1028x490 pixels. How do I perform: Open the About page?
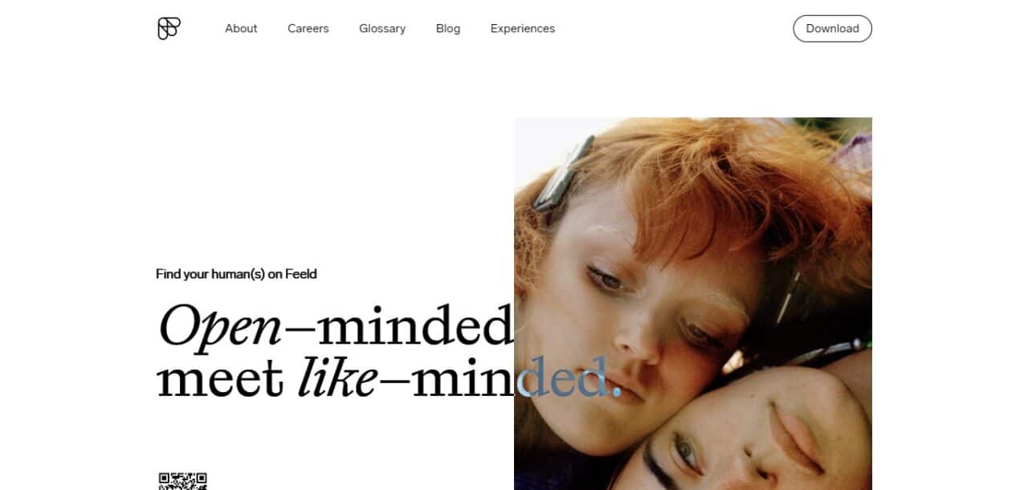(x=241, y=28)
